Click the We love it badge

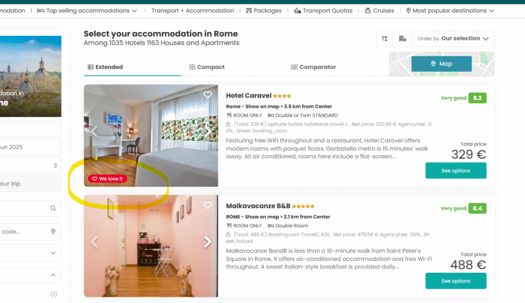[108, 179]
